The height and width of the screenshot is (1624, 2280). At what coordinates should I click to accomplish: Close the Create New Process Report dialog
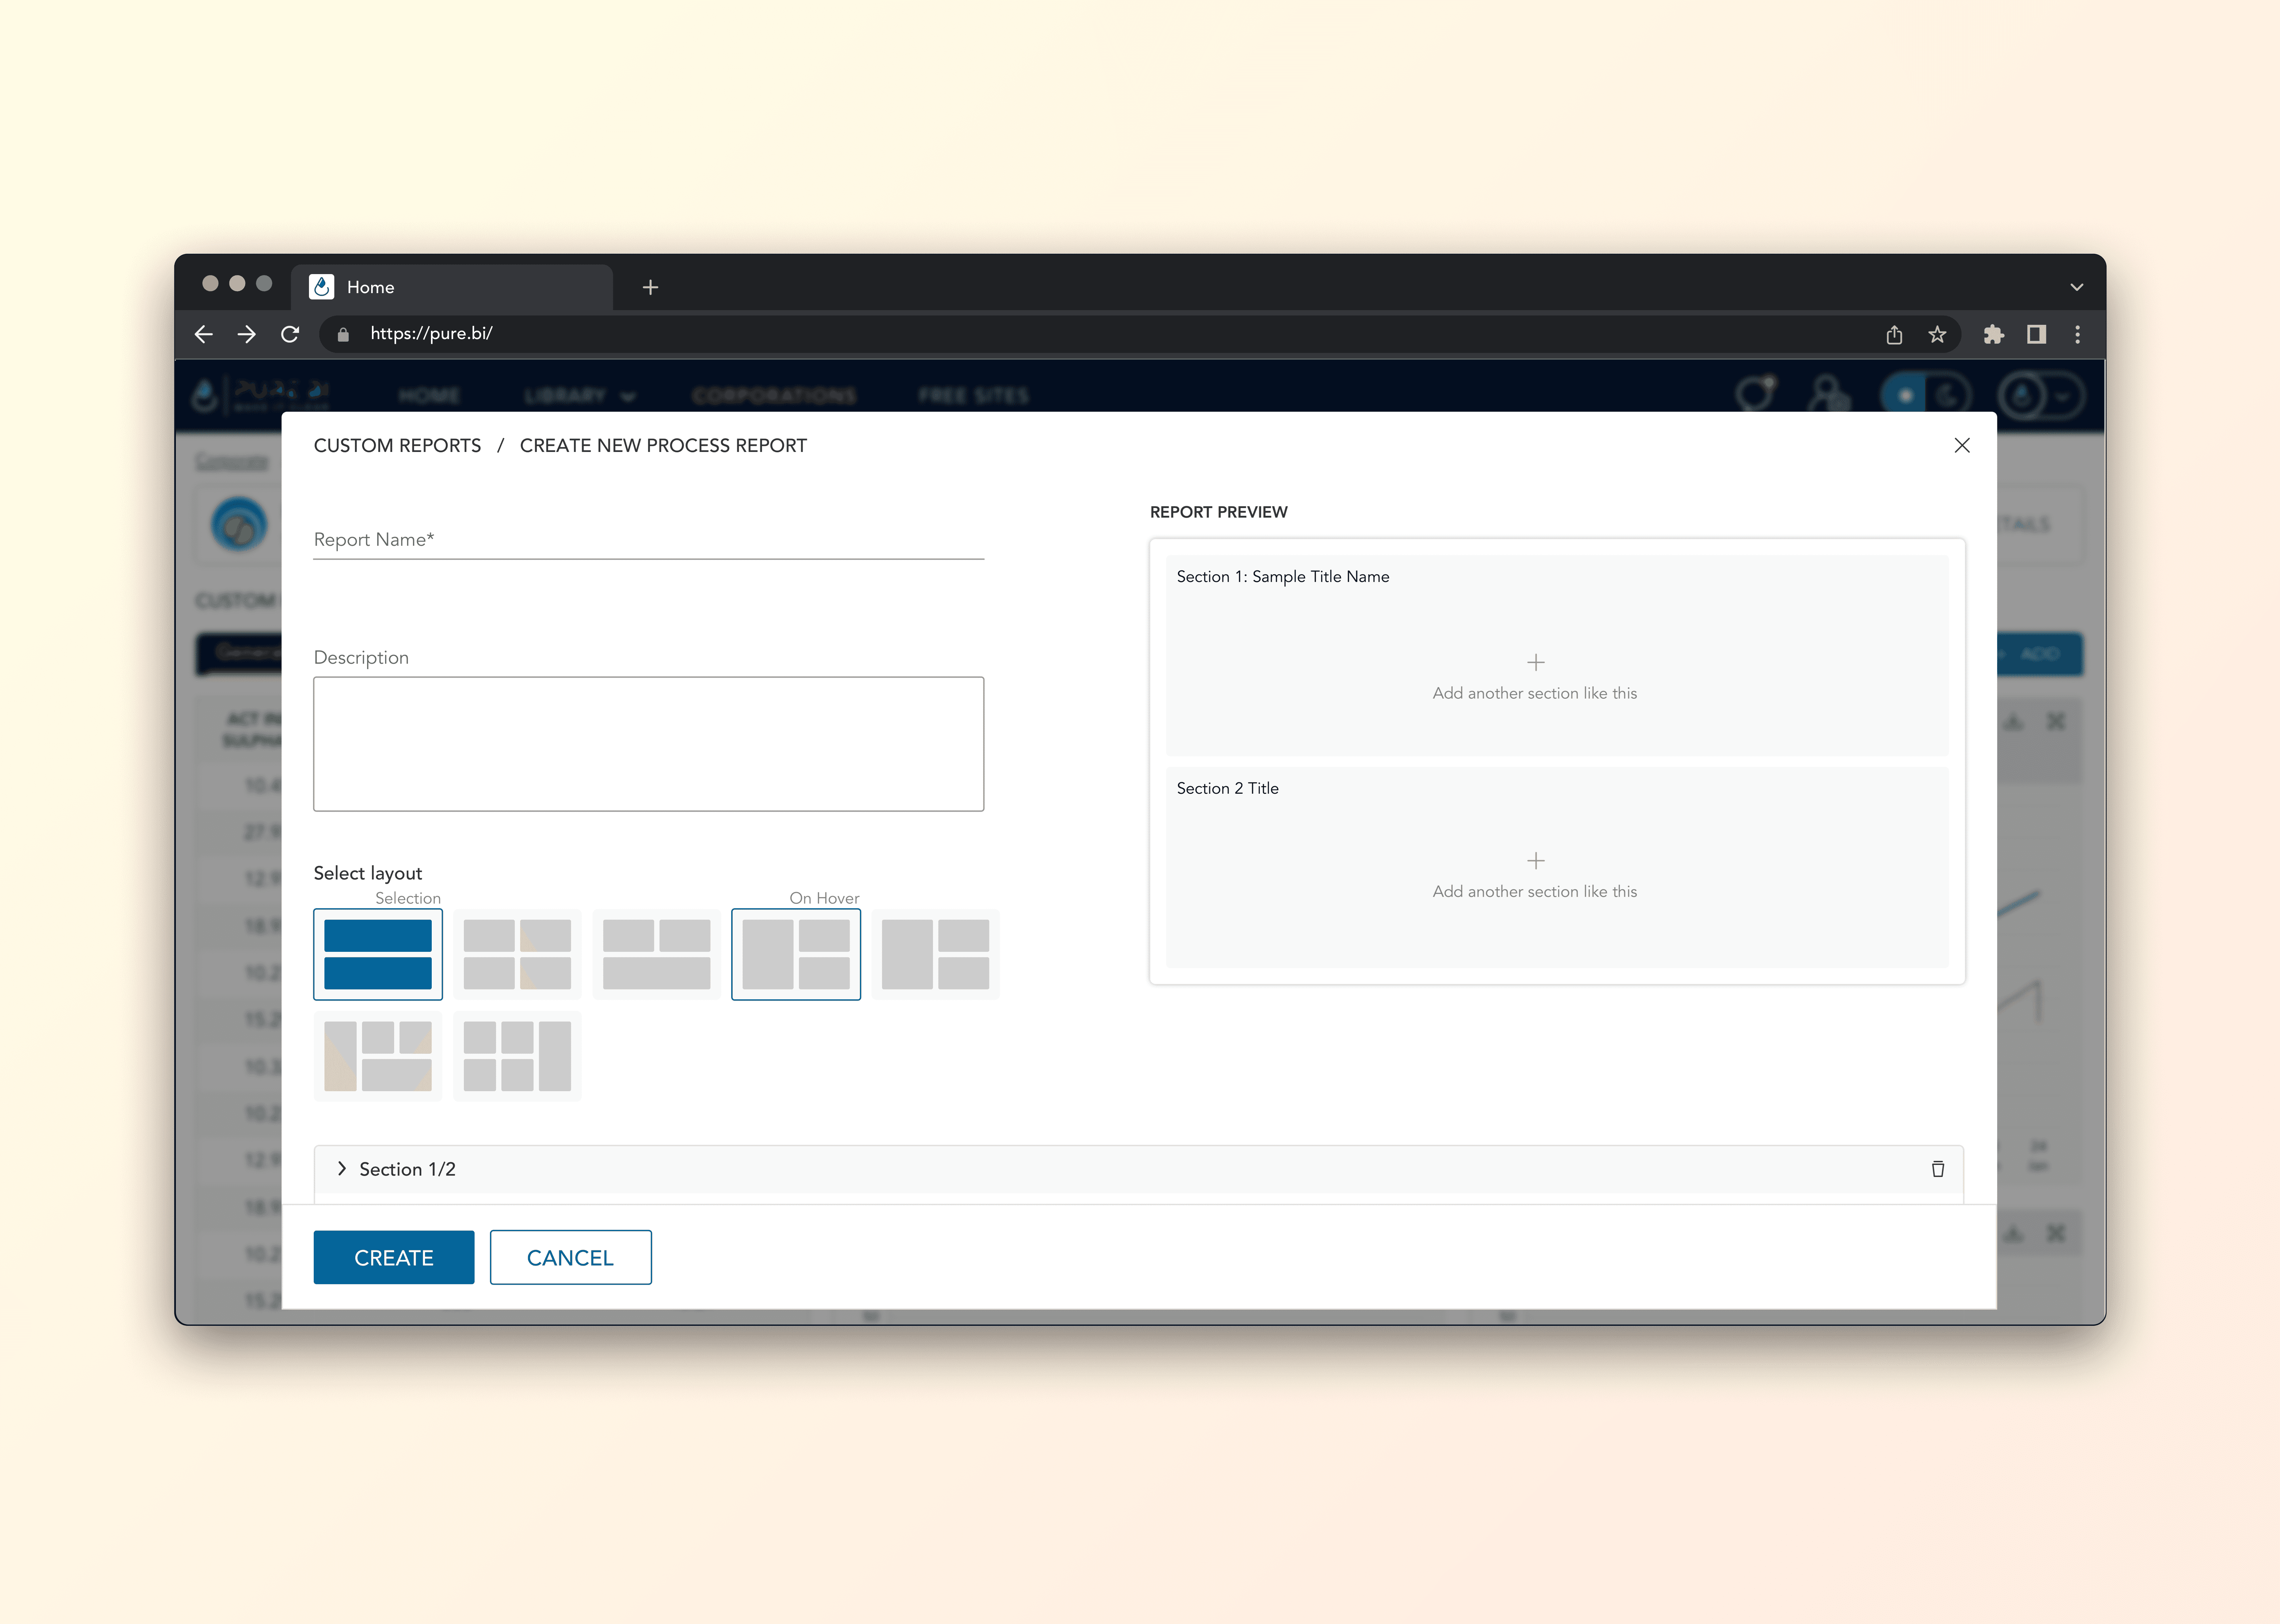click(x=1961, y=445)
